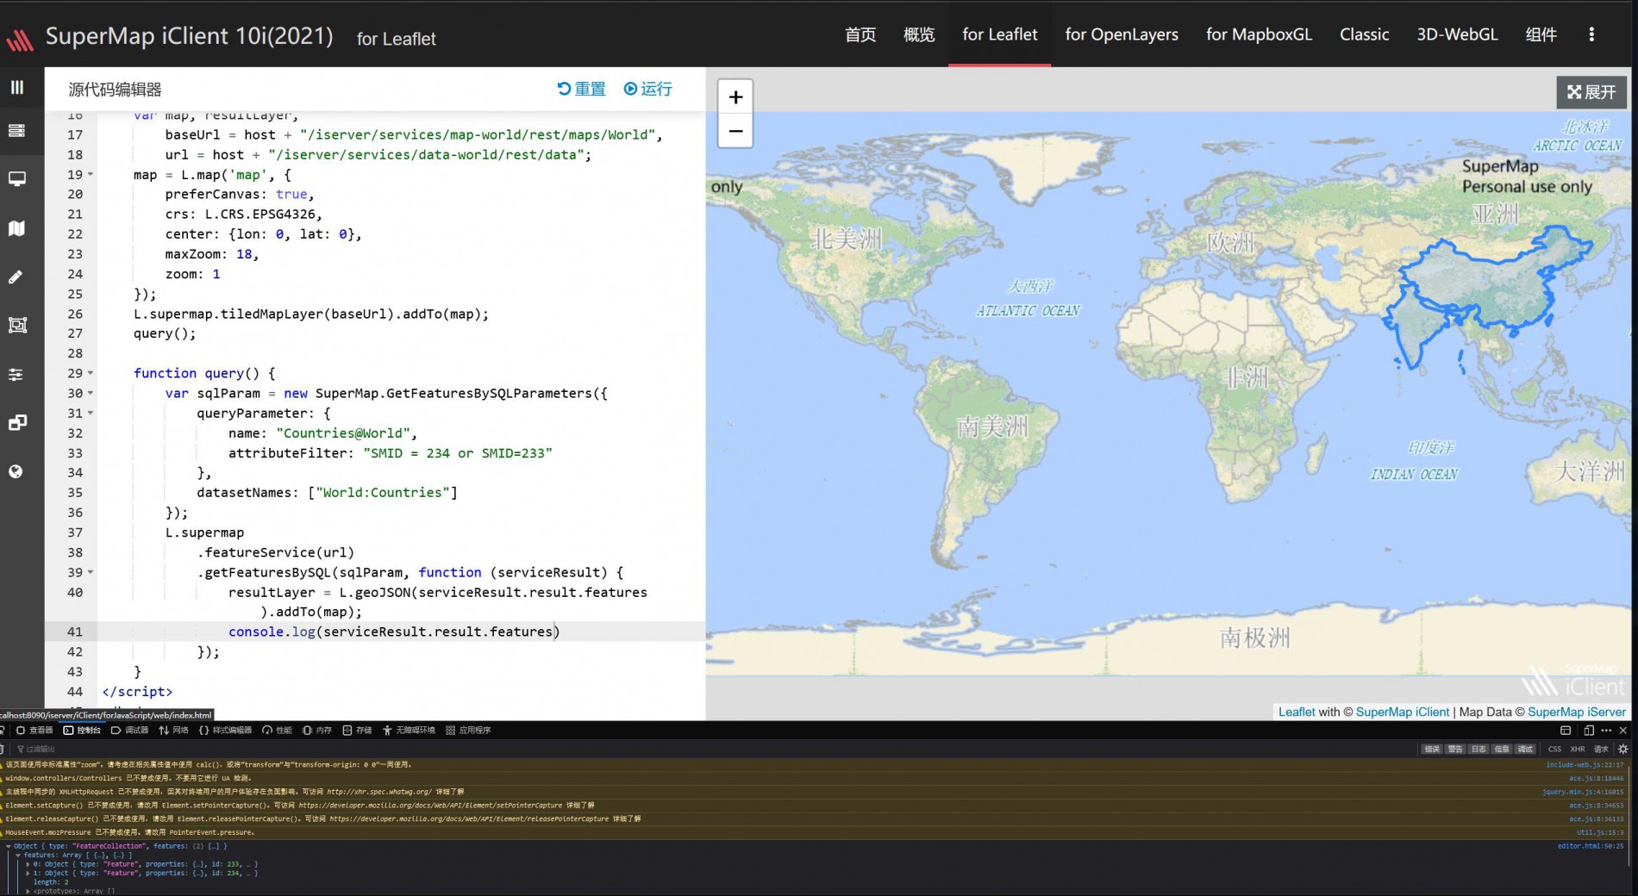
Task: Toggle the CSS console filter
Action: pos(1554,749)
